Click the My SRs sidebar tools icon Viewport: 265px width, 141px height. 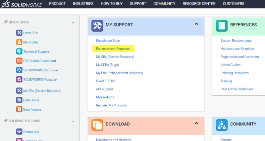19,90
